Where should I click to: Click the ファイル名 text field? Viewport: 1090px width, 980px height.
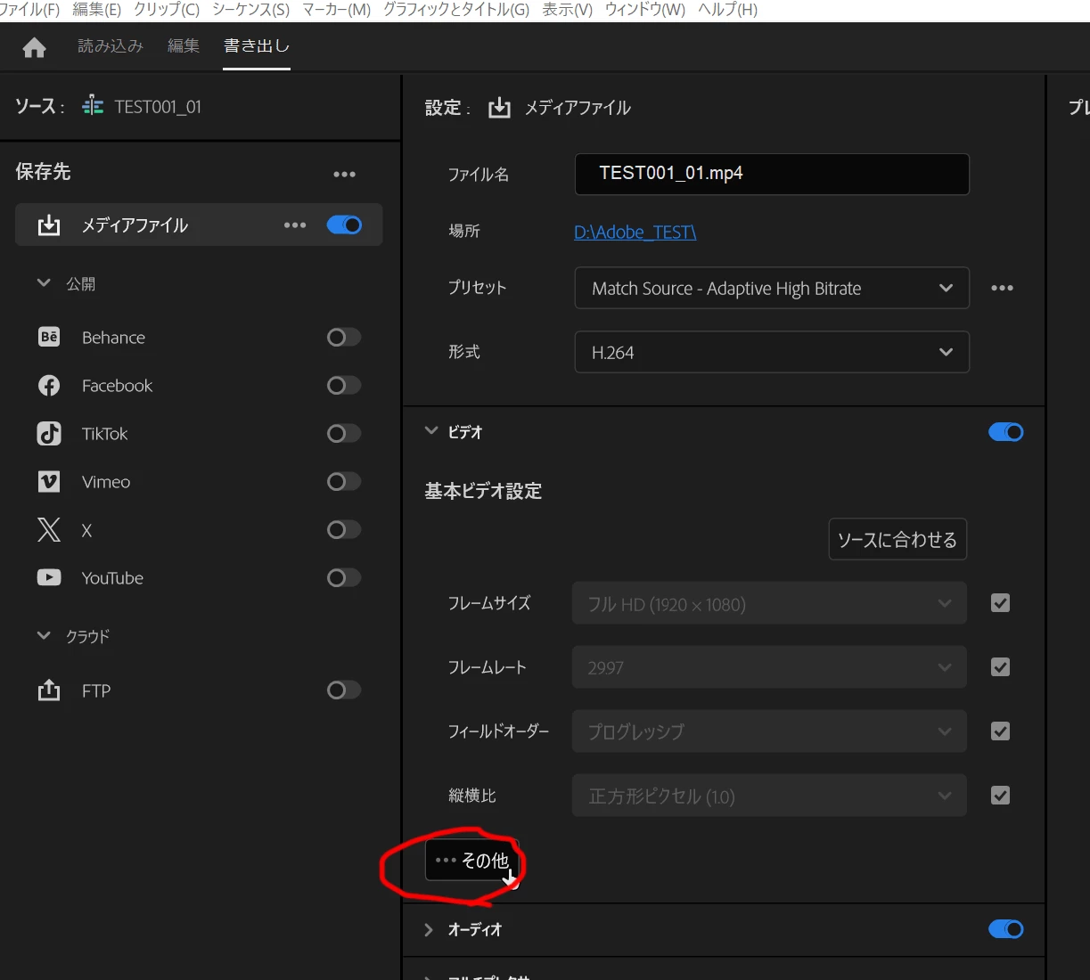click(772, 174)
